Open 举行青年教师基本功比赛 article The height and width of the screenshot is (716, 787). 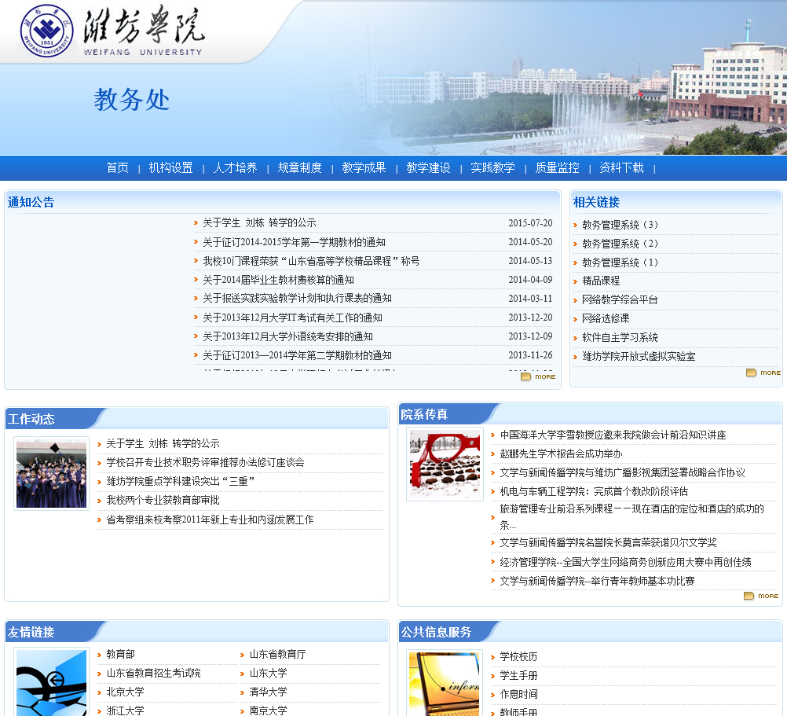click(597, 581)
